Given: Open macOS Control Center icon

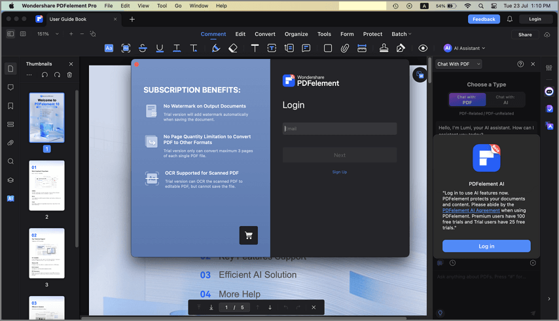Looking at the screenshot, I should coord(494,6).
